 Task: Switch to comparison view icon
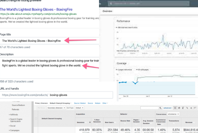click(x=187, y=108)
